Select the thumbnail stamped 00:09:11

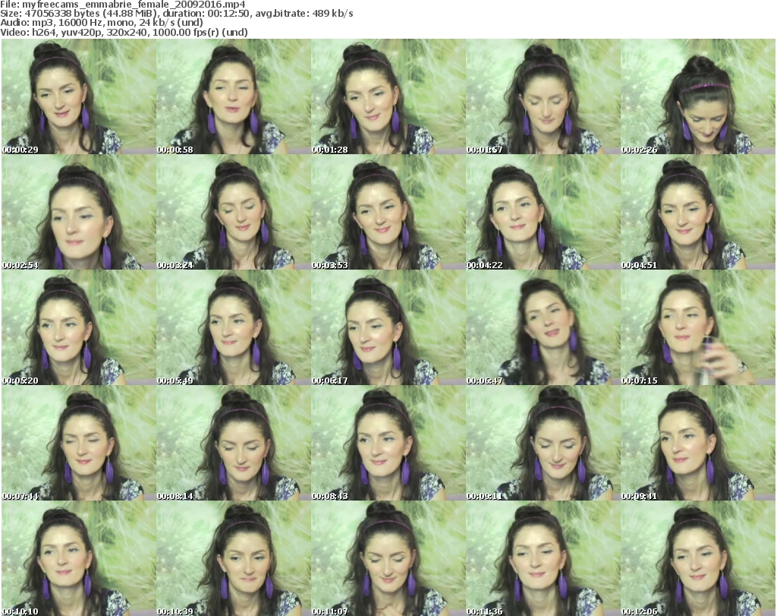click(x=543, y=444)
